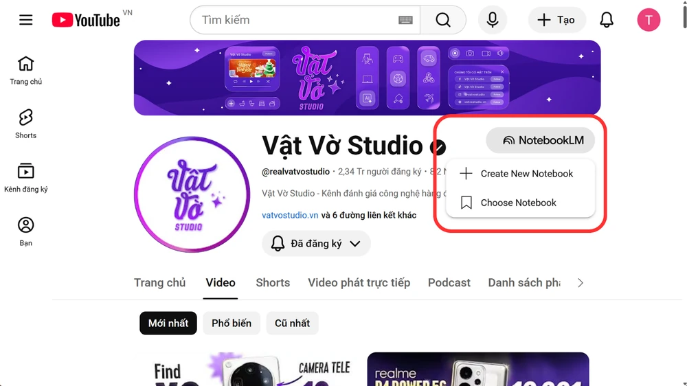Select the Mới nhất filter chip
This screenshot has height=386, width=687.
pyautogui.click(x=168, y=323)
